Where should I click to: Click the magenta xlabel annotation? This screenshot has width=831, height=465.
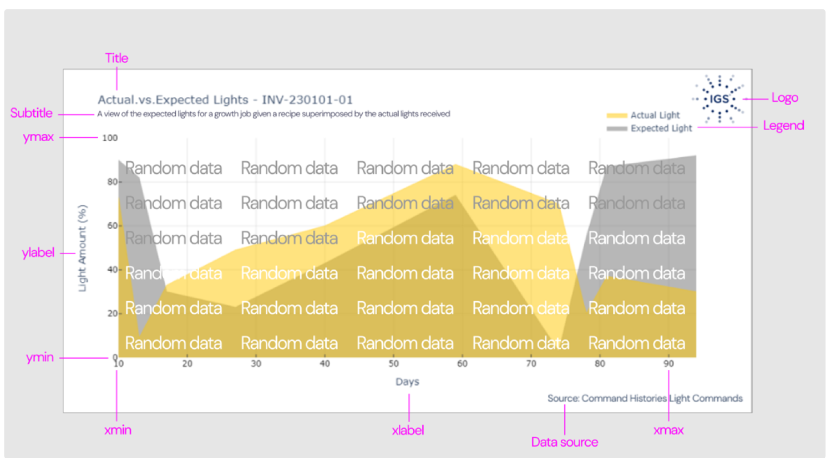408,430
